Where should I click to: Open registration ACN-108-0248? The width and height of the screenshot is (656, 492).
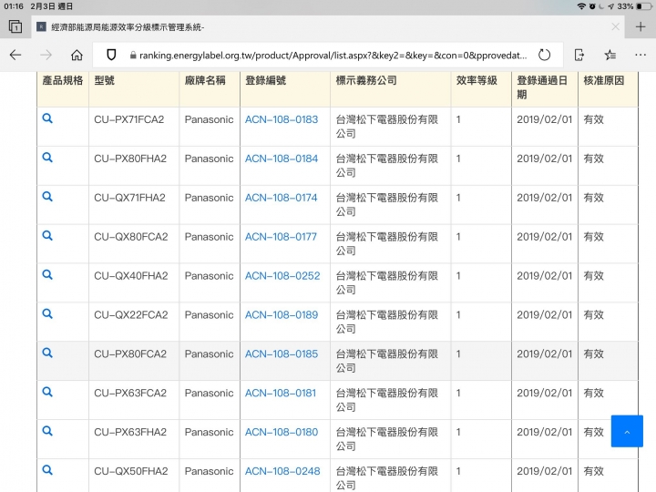pos(282,471)
